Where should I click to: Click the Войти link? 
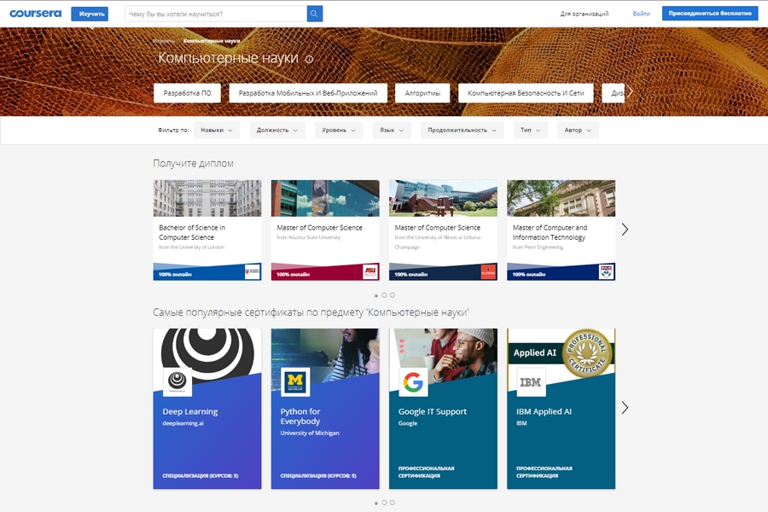(641, 14)
